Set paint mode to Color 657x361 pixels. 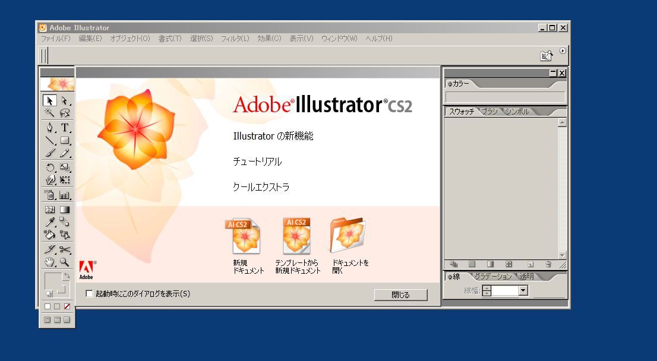point(48,306)
